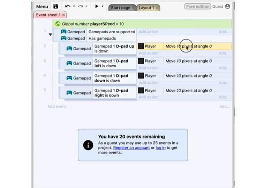Click Add action under D-pad down event
This screenshot has width=266, height=188.
pos(149,82)
